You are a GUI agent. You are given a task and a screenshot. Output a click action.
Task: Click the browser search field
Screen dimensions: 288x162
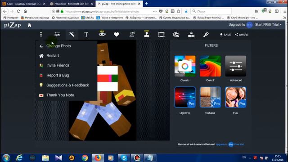(211, 11)
